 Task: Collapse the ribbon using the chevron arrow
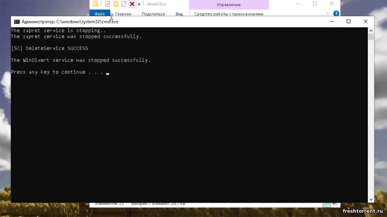pos(327,14)
